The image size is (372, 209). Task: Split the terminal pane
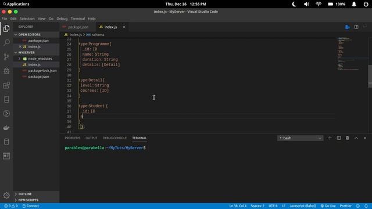[x=339, y=138]
